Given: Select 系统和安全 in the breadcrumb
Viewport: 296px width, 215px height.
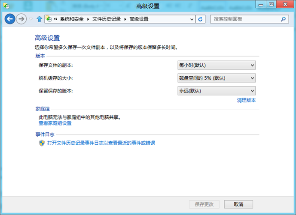Looking at the screenshot, I should click(72, 19).
